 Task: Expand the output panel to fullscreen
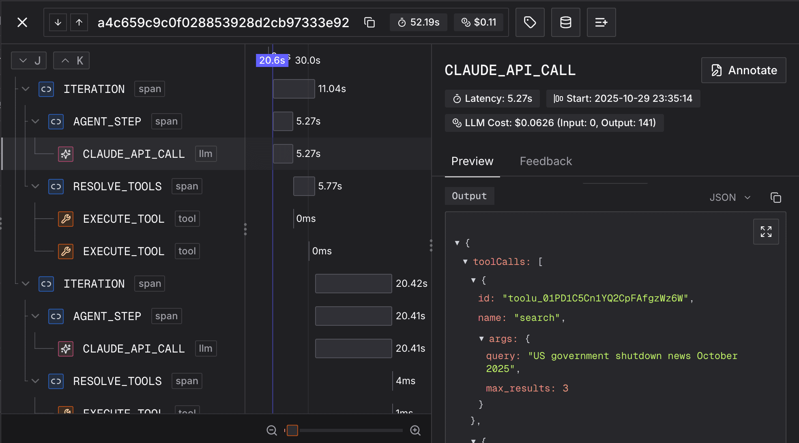coord(766,232)
